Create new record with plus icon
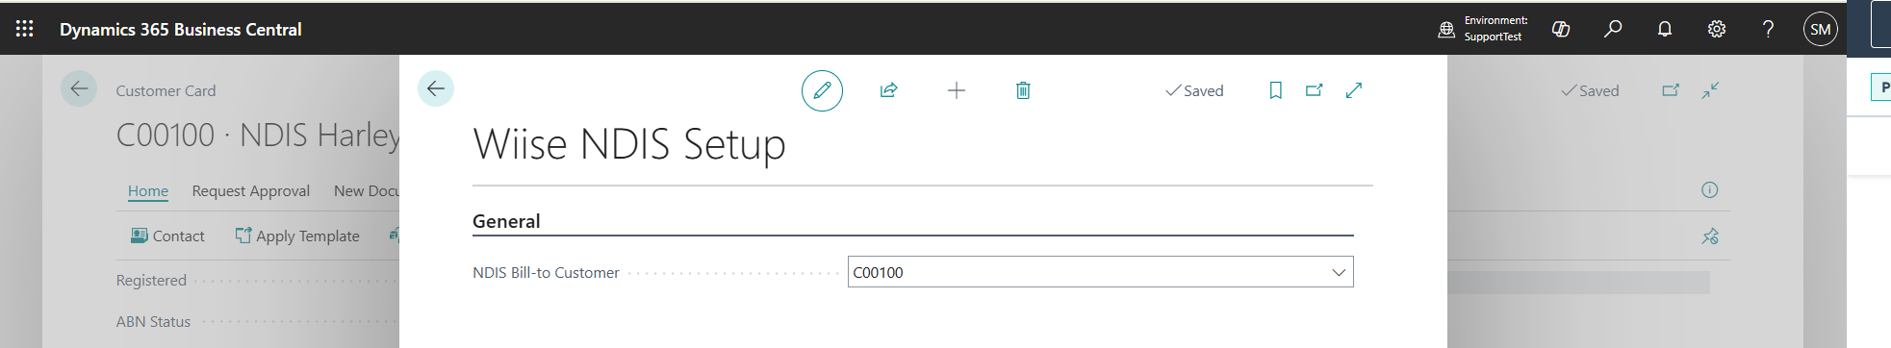The height and width of the screenshot is (348, 1891). point(956,90)
